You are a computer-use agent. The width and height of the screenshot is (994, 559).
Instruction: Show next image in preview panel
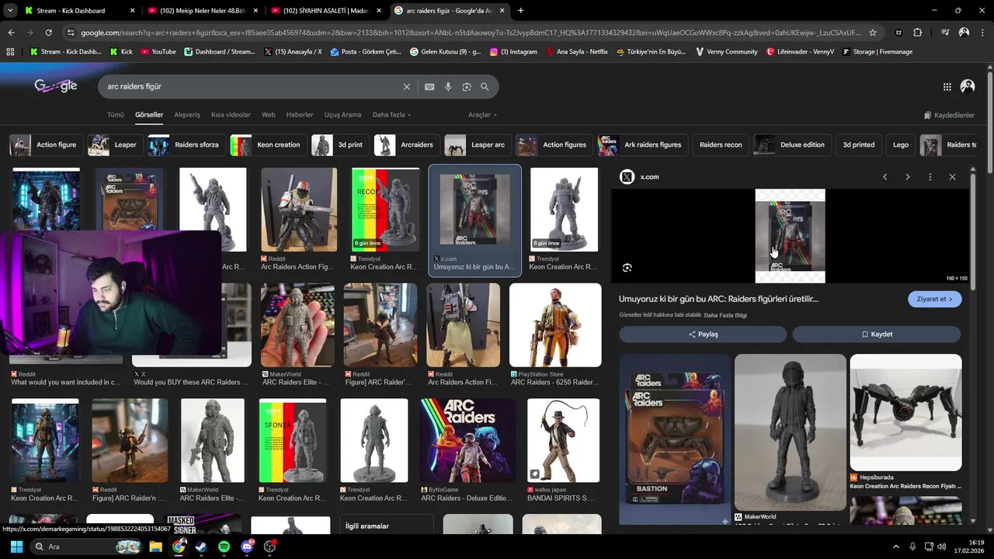pyautogui.click(x=907, y=177)
